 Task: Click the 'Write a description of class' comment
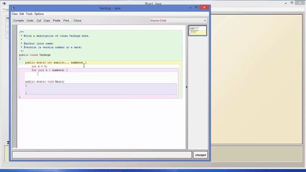coord(56,36)
